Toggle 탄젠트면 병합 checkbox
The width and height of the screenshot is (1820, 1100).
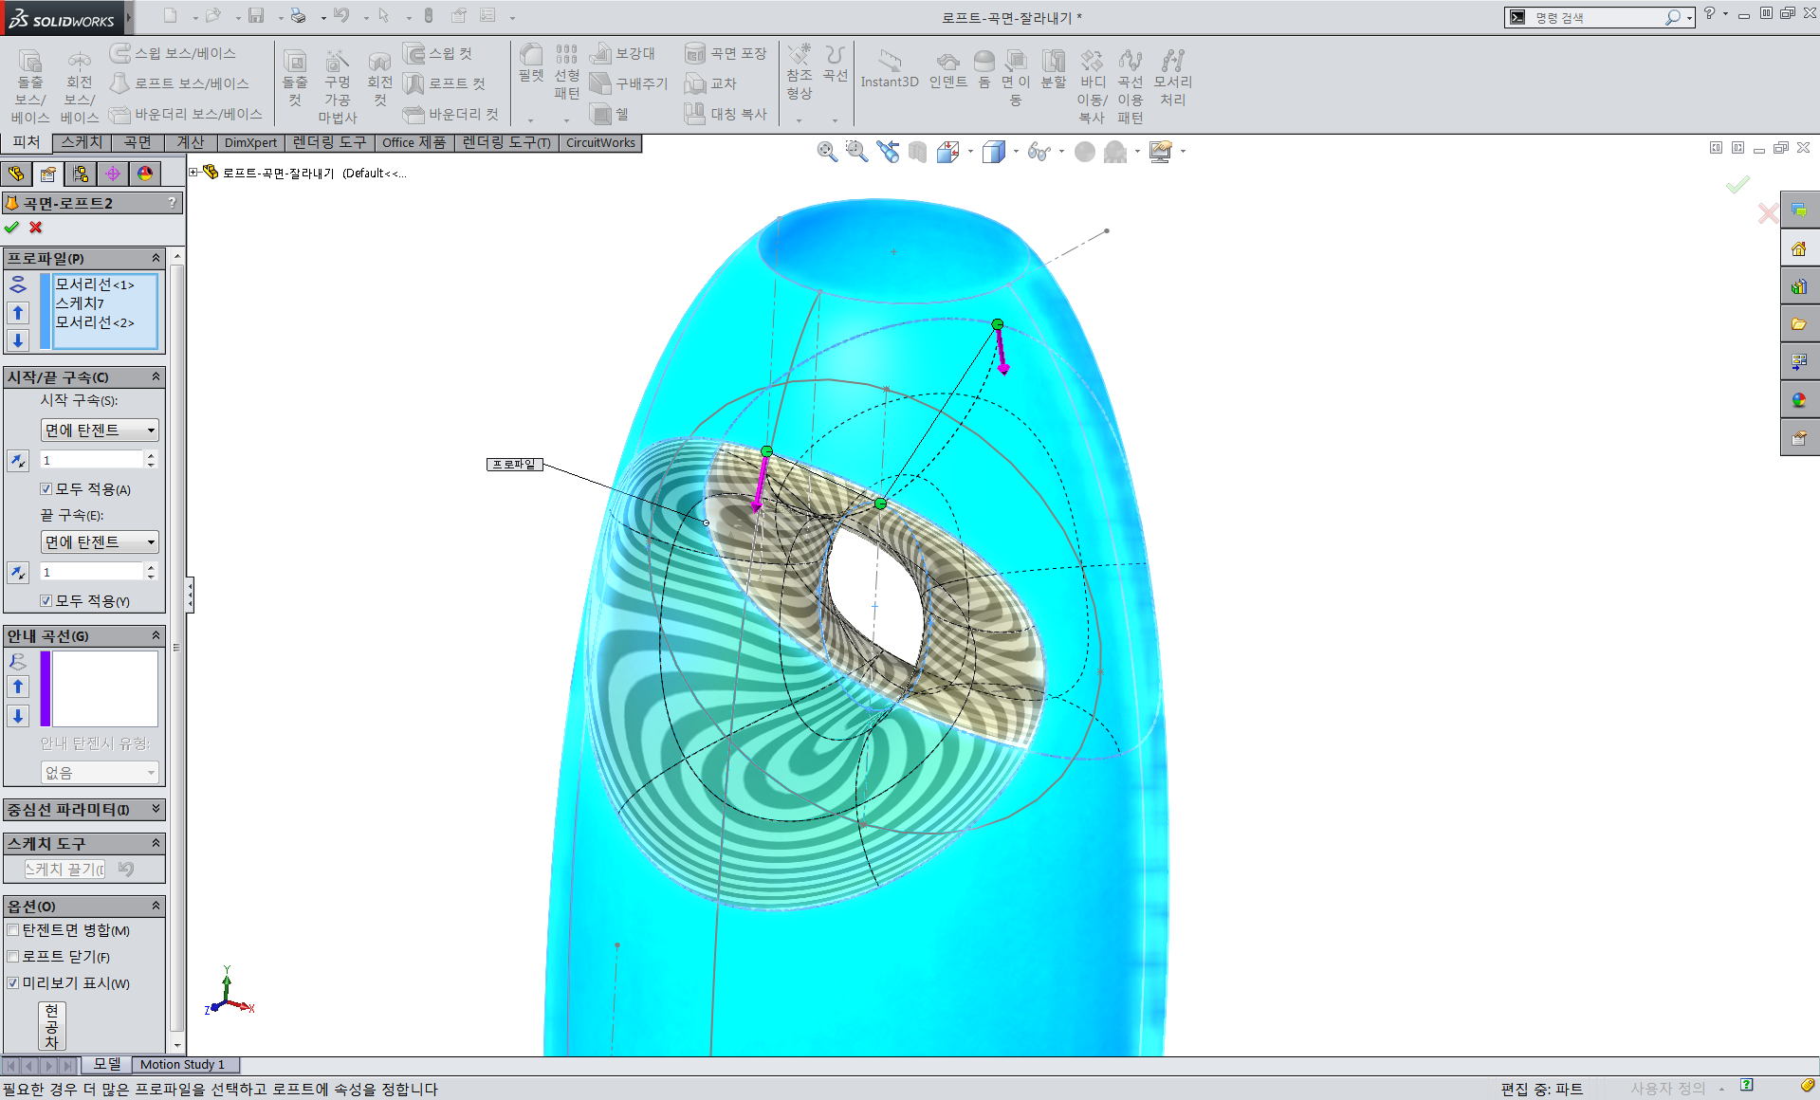pos(13,930)
